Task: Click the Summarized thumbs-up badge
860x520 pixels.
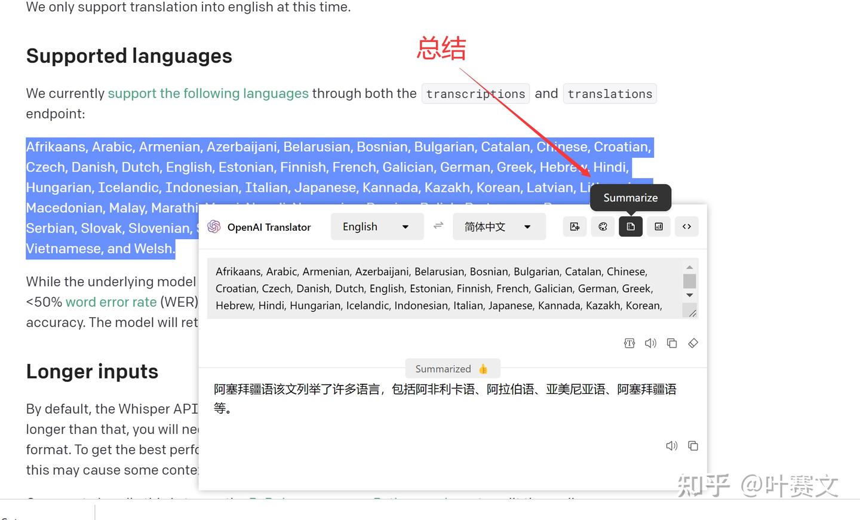Action: pos(452,368)
